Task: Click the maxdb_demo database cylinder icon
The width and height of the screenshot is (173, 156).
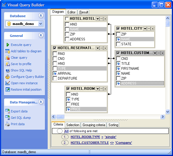Action: click(x=9, y=24)
